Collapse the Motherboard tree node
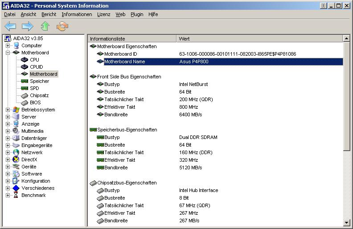 coord(8,53)
